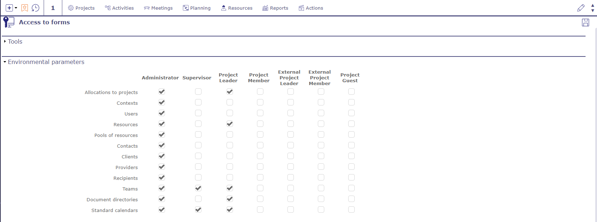This screenshot has height=222, width=597.
Task: Open the history clock icon
Action: (x=35, y=8)
